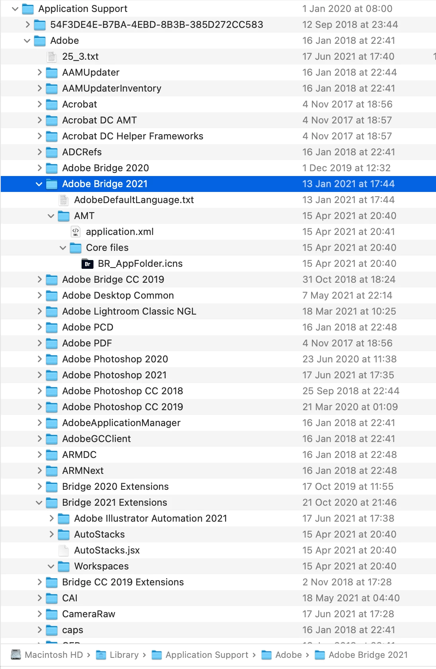Click the Adobe Lightroom Classic NGL folder icon
436x669 pixels.
pyautogui.click(x=52, y=311)
